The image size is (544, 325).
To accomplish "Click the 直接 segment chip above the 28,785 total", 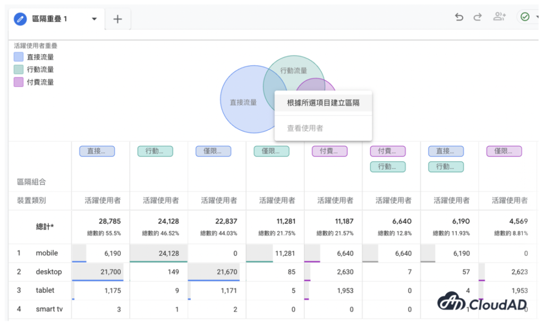I will click(97, 152).
